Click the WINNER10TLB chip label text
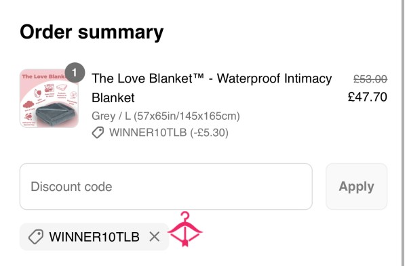 [x=94, y=237]
